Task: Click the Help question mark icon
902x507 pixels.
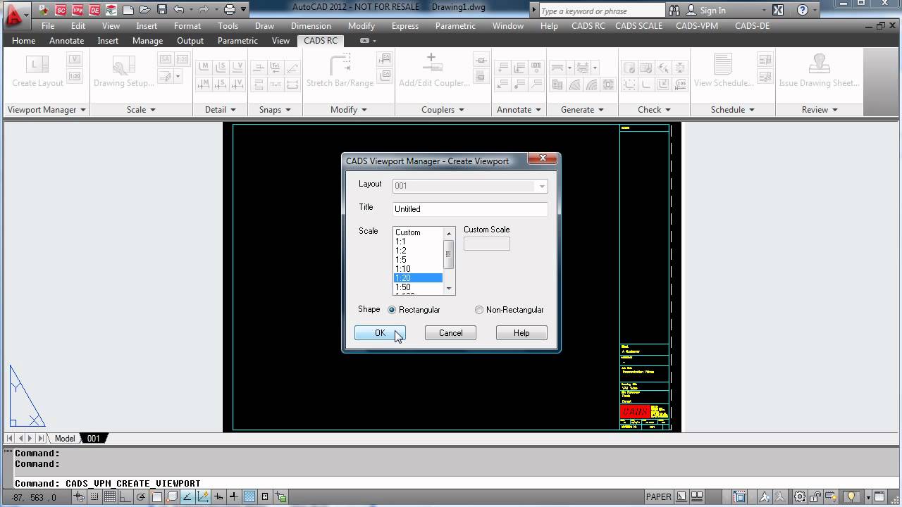Action: (802, 10)
